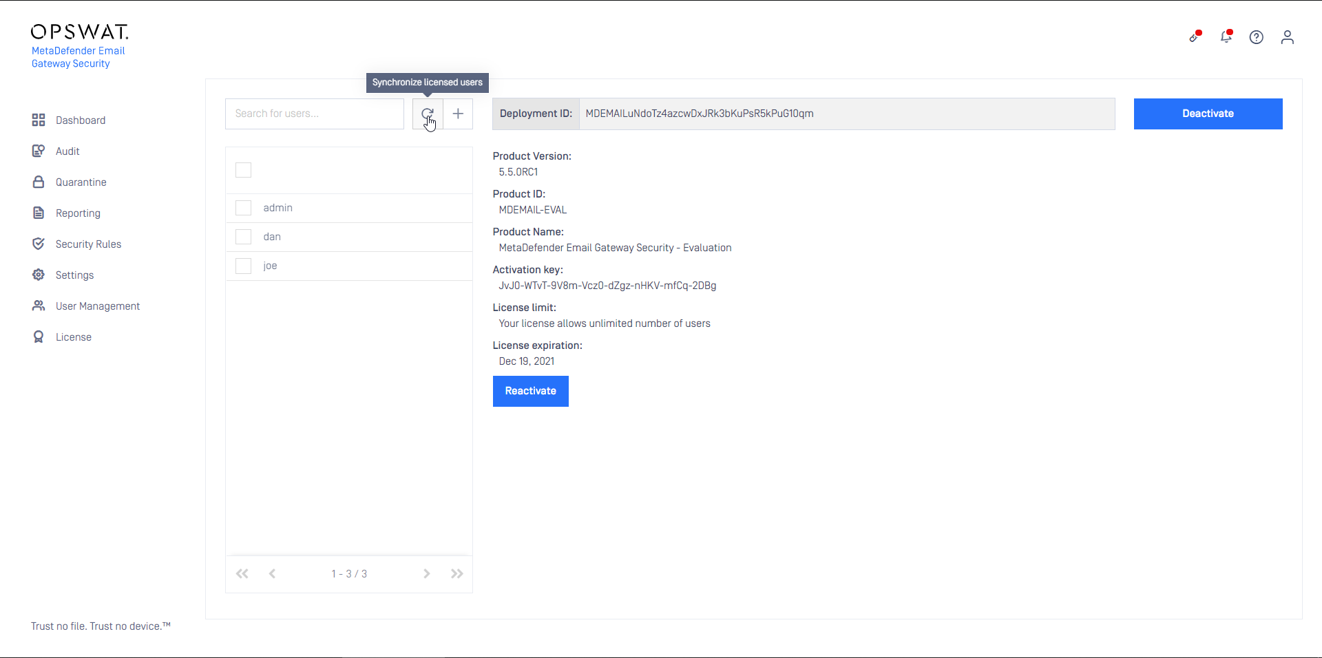The height and width of the screenshot is (658, 1322).
Task: Check the joe user checkbox
Action: click(244, 266)
